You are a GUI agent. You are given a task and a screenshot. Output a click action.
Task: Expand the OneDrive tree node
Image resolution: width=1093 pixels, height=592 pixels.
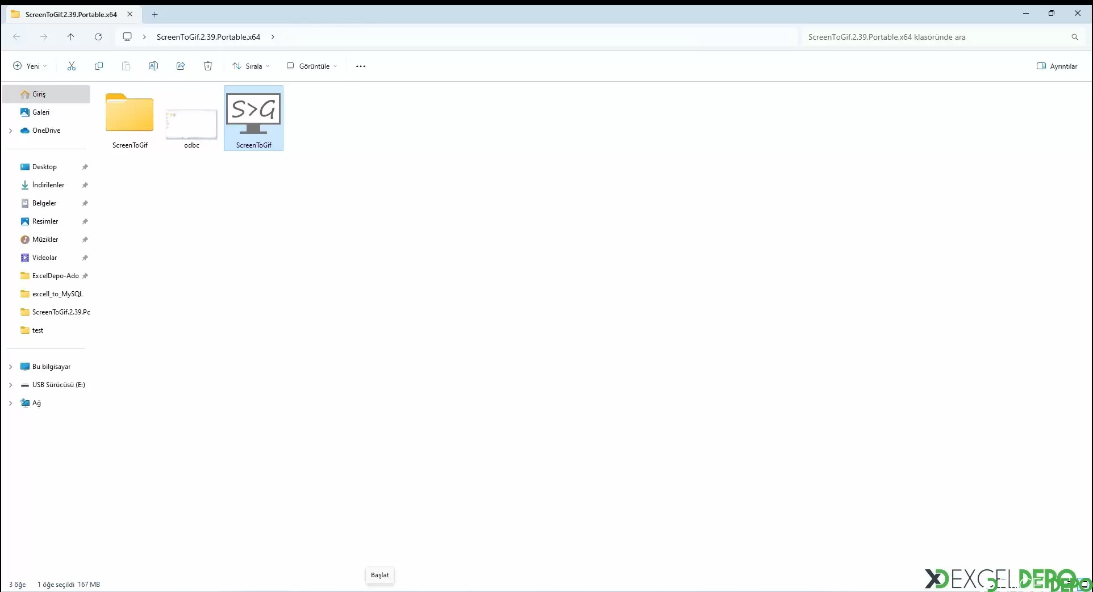(x=10, y=131)
